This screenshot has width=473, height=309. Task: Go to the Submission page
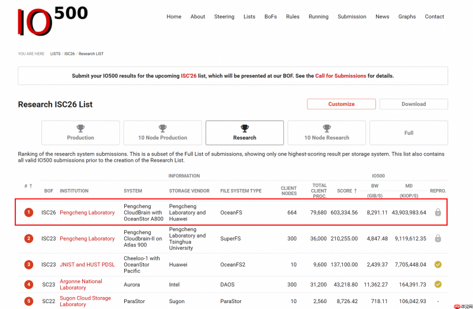[352, 17]
